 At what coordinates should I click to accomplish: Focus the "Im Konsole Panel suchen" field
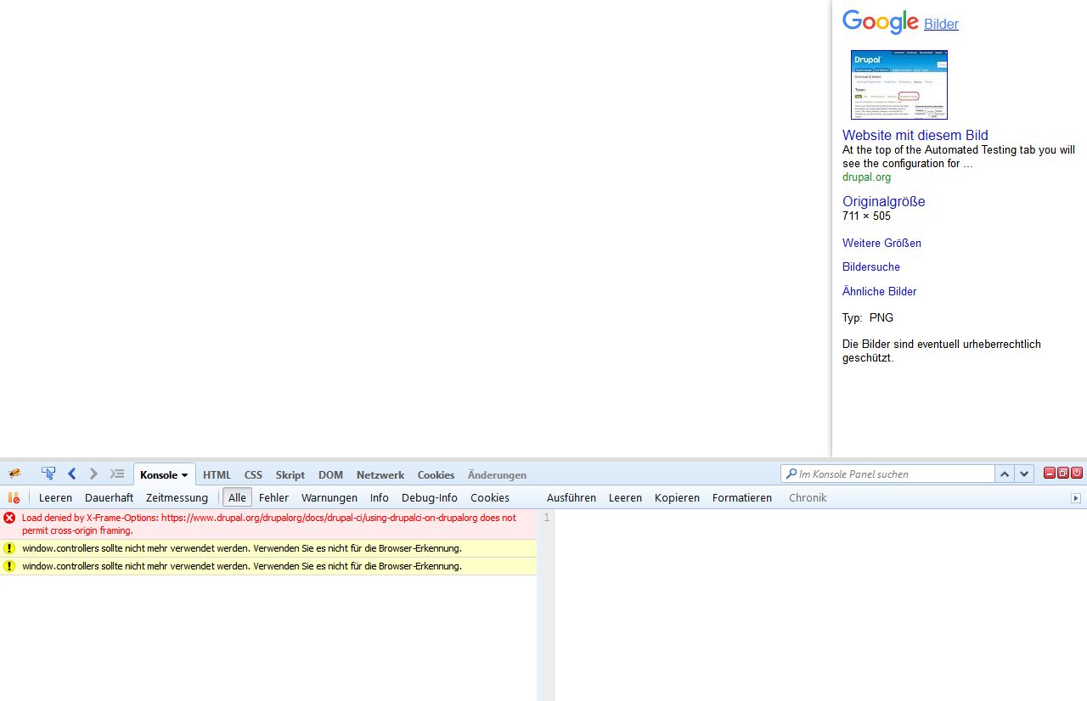(x=892, y=474)
